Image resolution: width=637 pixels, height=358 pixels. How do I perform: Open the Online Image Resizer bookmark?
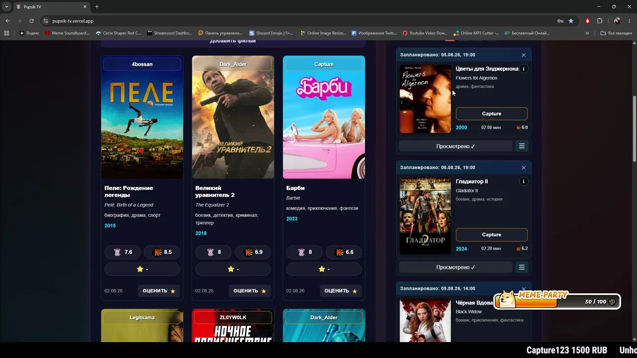[x=323, y=33]
